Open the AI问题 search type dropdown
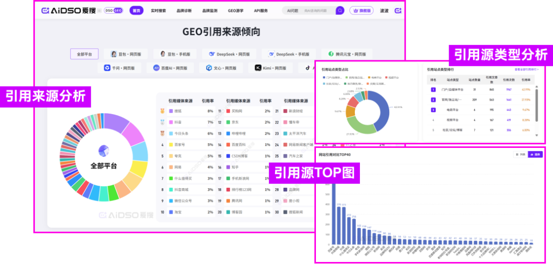 pyautogui.click(x=293, y=10)
